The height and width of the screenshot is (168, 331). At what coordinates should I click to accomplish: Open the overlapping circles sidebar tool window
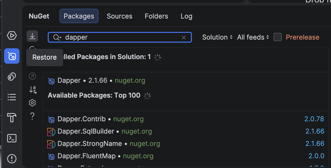[x=12, y=77]
